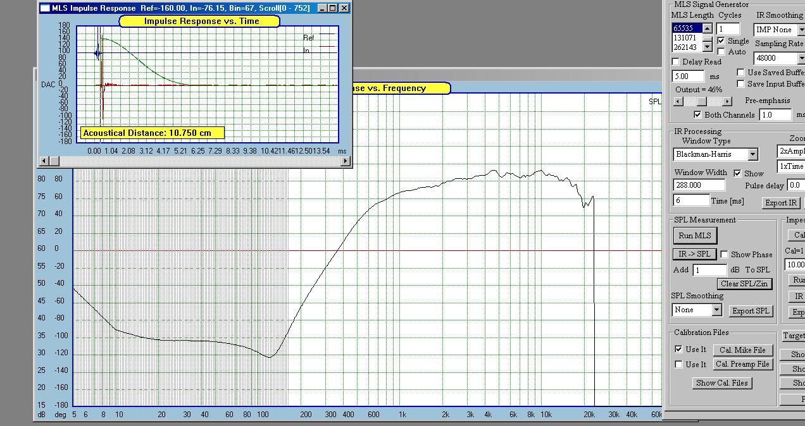Focus the Add dB To SPL field

pyautogui.click(x=709, y=270)
